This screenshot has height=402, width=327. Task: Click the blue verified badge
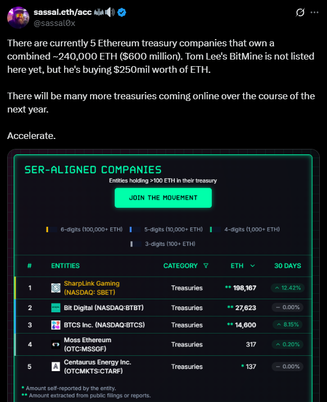coord(122,12)
